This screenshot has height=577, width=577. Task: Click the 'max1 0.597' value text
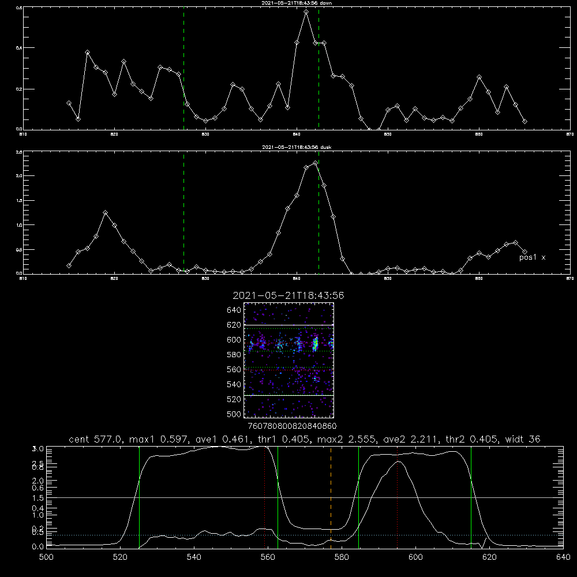pyautogui.click(x=159, y=439)
